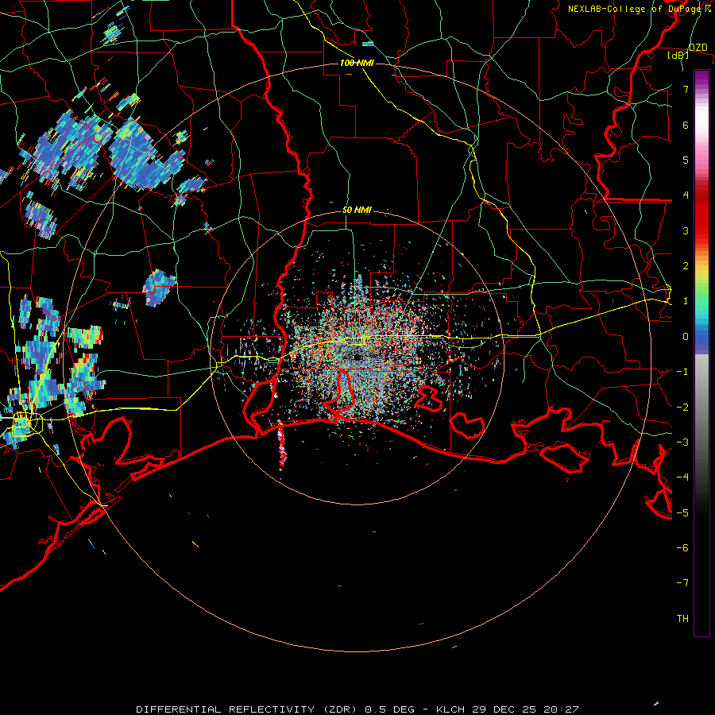Click the [dB] unit label
715x715 pixels.
coord(678,55)
